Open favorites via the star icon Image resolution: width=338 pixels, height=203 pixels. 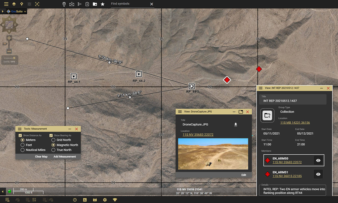click(102, 4)
